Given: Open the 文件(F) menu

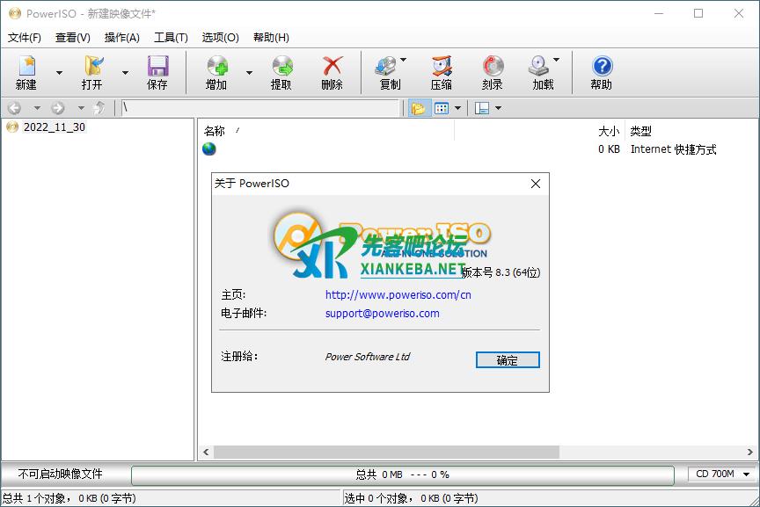Looking at the screenshot, I should (25, 38).
